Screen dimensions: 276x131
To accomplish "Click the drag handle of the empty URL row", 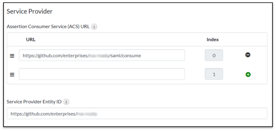I will [12, 74].
